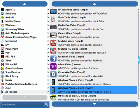Select HP TouchPad Video (*.mp4) profile
Viewport: 140px width, 108px height.
click(93, 12)
